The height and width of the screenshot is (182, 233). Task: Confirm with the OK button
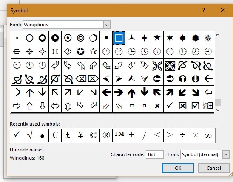click(x=178, y=168)
